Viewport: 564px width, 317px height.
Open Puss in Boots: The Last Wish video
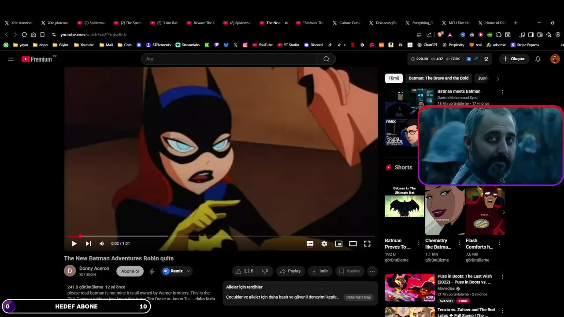click(x=410, y=288)
